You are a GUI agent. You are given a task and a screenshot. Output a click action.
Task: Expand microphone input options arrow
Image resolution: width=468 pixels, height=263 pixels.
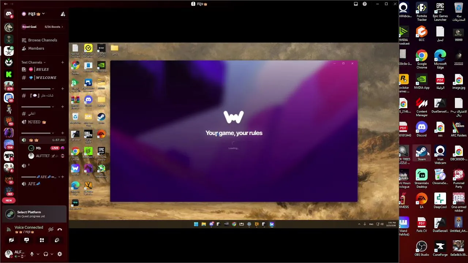[x=38, y=254]
